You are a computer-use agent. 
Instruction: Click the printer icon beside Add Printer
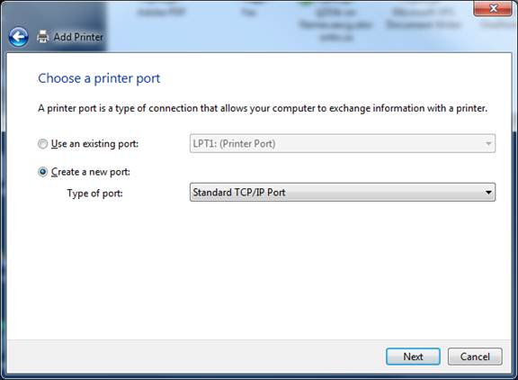click(x=43, y=37)
